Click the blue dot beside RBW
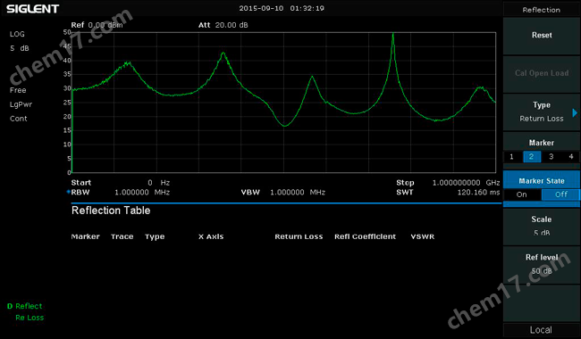The width and height of the screenshot is (581, 339). pos(68,192)
